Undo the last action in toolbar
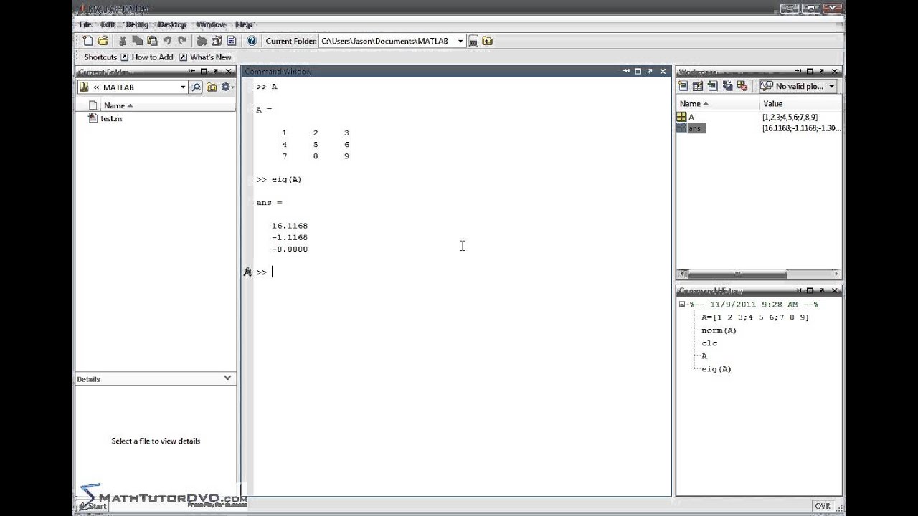Viewport: 918px width, 516px height. coord(167,41)
